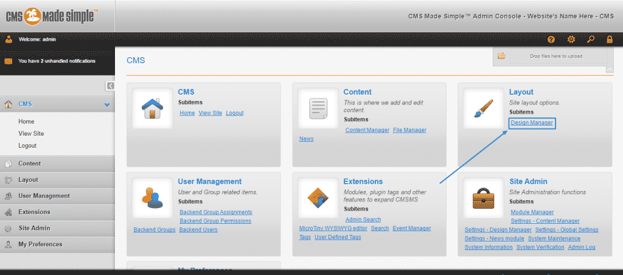The width and height of the screenshot is (623, 275).
Task: Open System Maintenance link
Action: click(554, 238)
